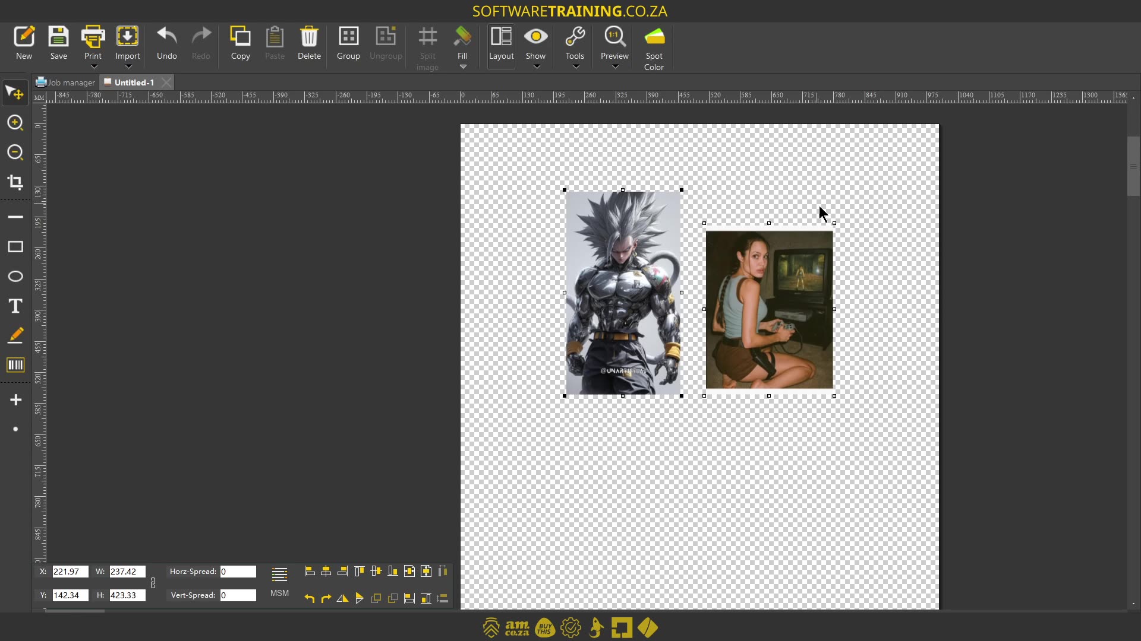This screenshot has width=1141, height=641.
Task: Align selected objects to the bottom
Action: 392,571
